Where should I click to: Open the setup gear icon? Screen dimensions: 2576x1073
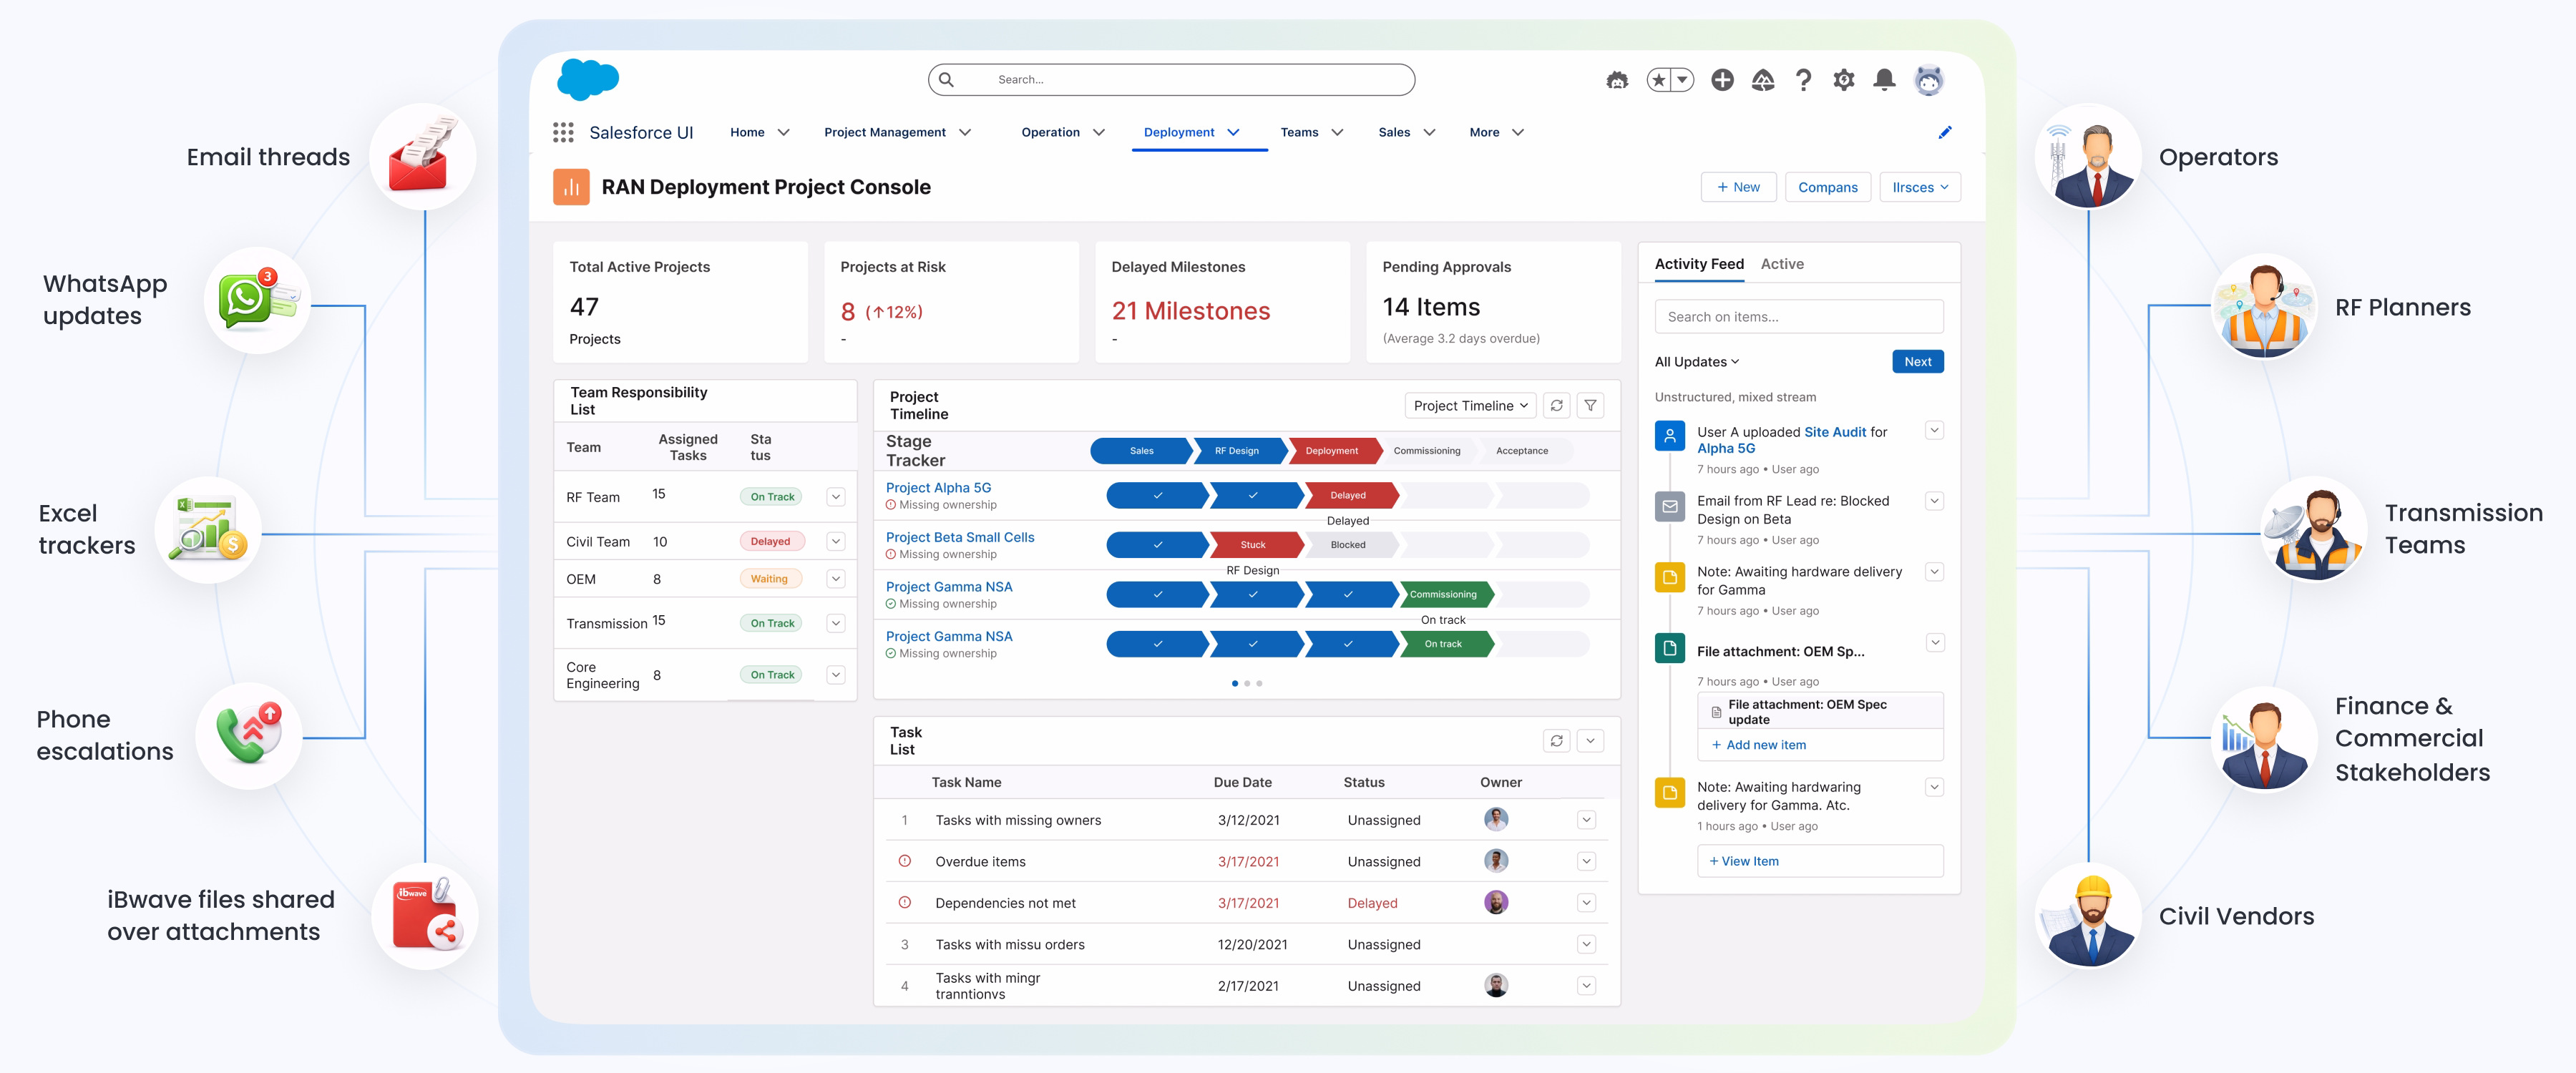[x=1844, y=80]
